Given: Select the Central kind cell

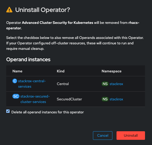Looking at the screenshot, I should tap(63, 84).
